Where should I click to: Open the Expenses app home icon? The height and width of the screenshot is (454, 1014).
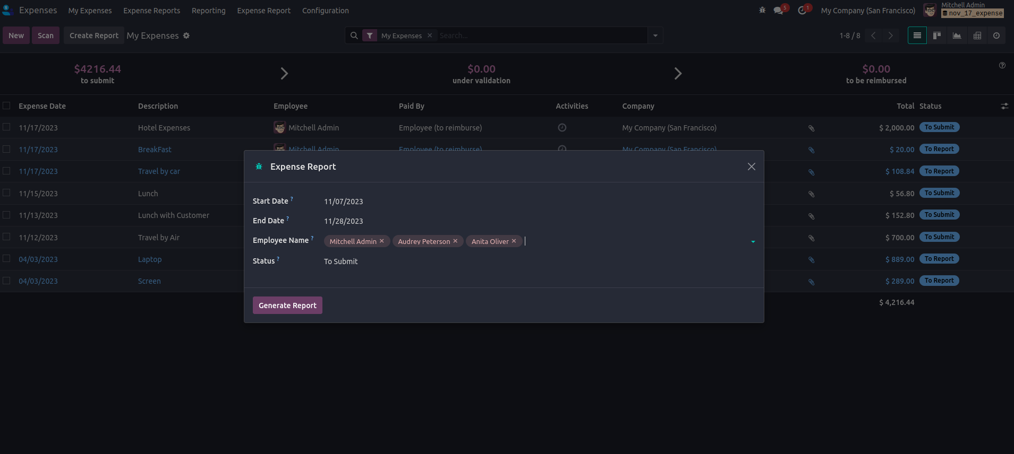pos(7,10)
